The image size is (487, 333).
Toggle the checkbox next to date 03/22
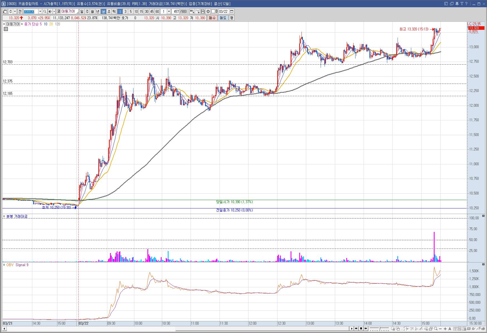pos(213,11)
